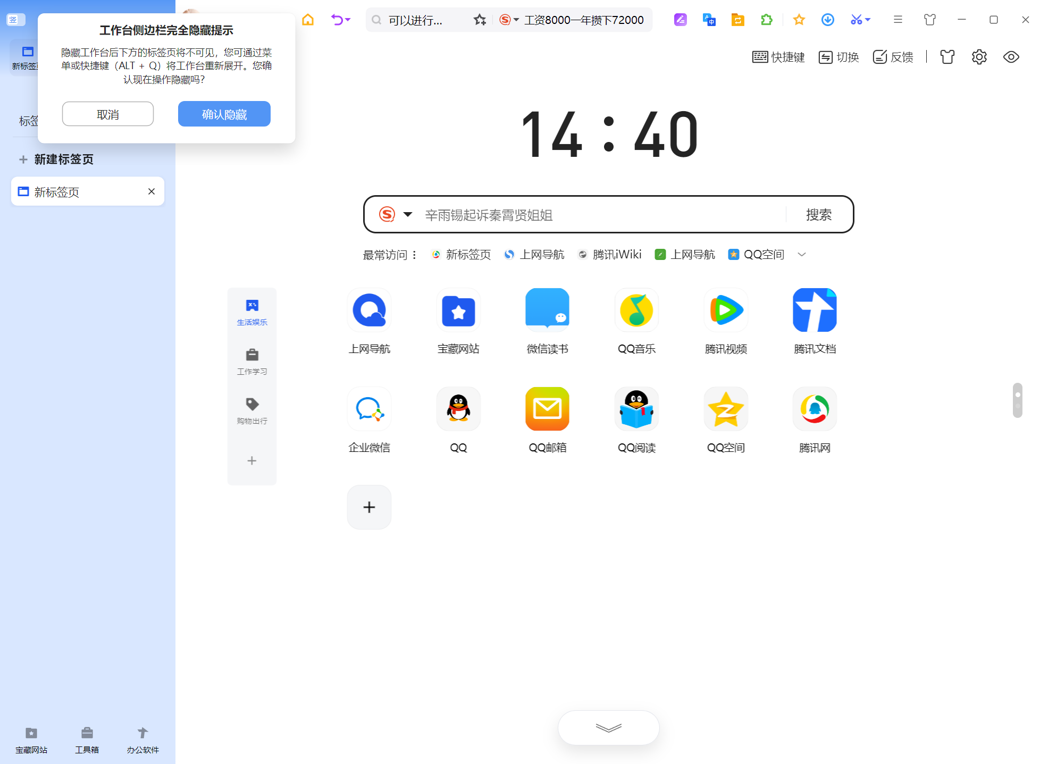This screenshot has height=764, width=1040.
Task: Open the screenshot scissors dropdown arrow
Action: point(868,20)
